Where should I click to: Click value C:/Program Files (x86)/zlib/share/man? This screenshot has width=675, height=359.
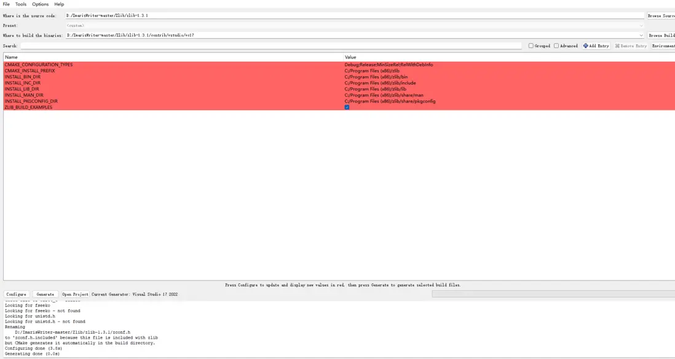pos(384,95)
